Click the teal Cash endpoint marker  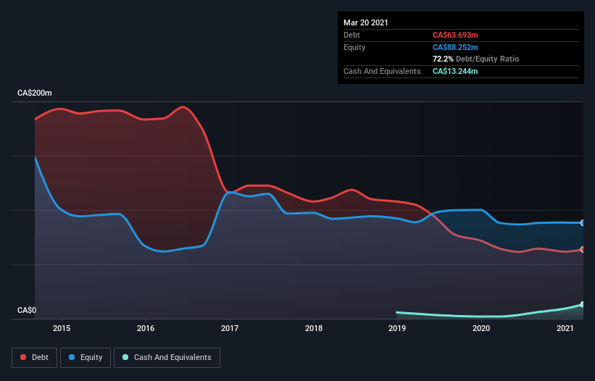tap(583, 304)
